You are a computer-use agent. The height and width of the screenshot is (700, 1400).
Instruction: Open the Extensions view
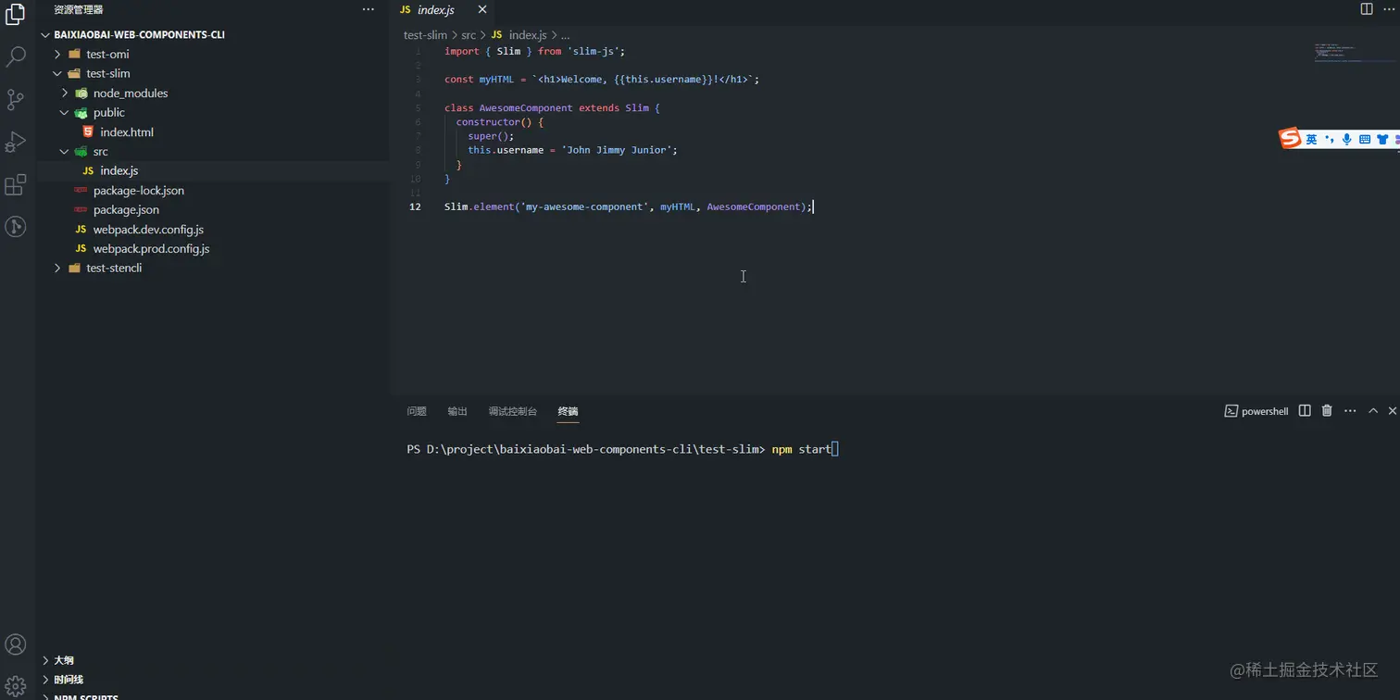16,184
